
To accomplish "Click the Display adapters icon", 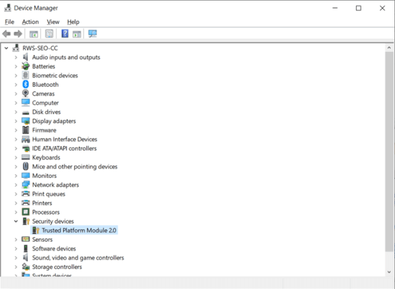I will pyautogui.click(x=26, y=121).
